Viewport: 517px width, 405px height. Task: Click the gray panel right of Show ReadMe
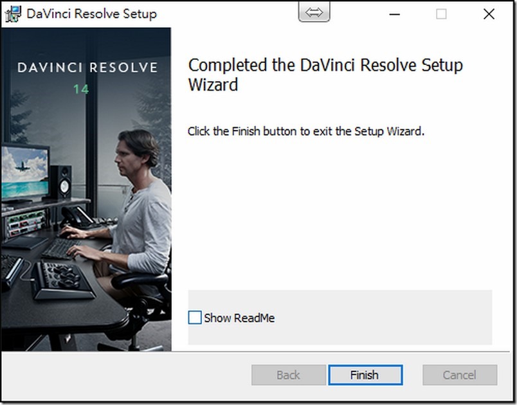(386, 318)
